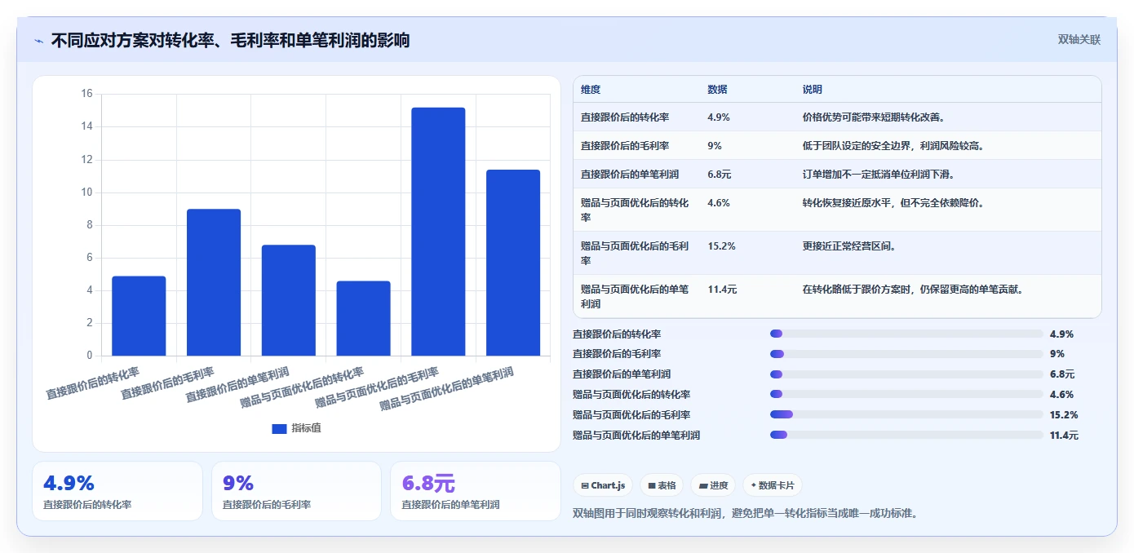Click the chart bar for 直接跟价后的毛利率
Viewport: 1134px width, 553px height.
tap(214, 282)
